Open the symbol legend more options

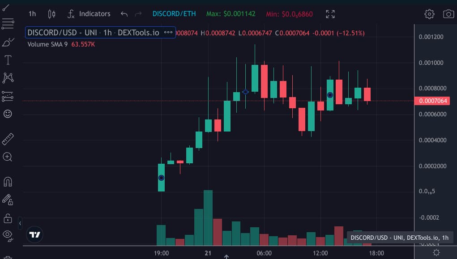[168, 32]
